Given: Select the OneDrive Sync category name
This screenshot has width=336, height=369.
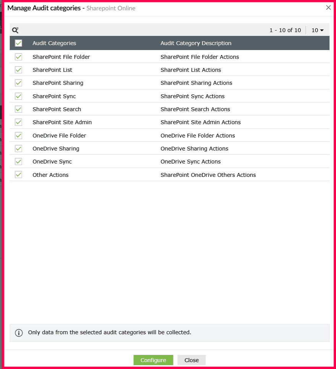Looking at the screenshot, I should click(52, 162).
